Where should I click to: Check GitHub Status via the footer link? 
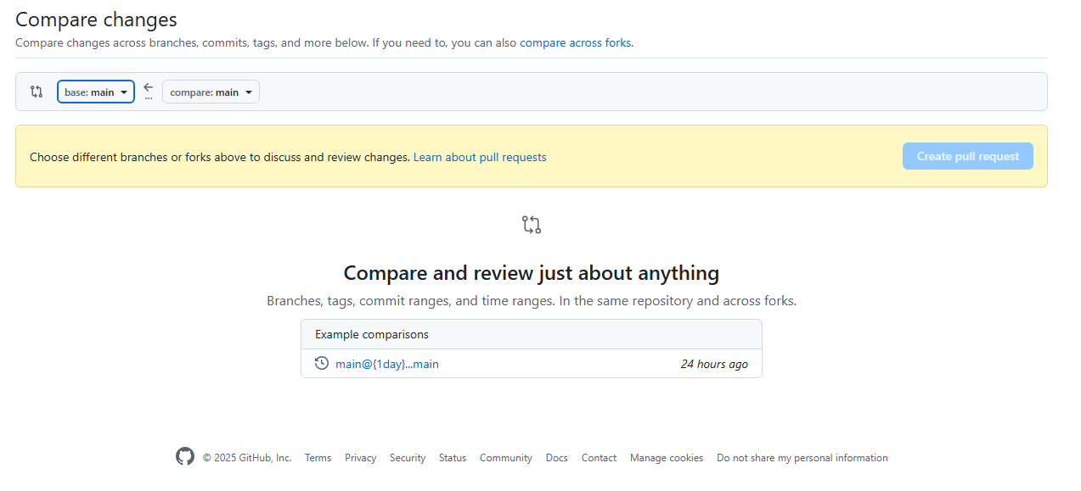pyautogui.click(x=452, y=457)
